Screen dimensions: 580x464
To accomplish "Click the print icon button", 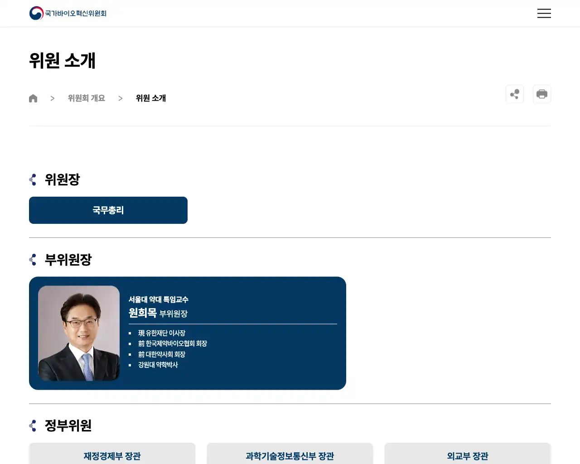I will (x=542, y=94).
